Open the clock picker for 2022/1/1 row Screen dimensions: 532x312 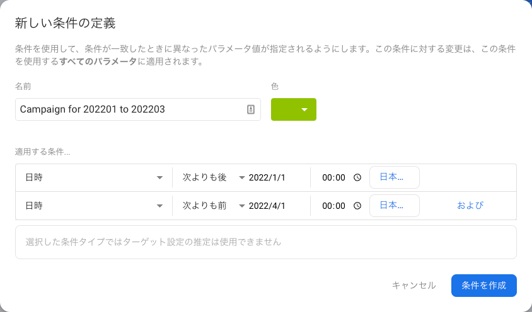pyautogui.click(x=357, y=177)
